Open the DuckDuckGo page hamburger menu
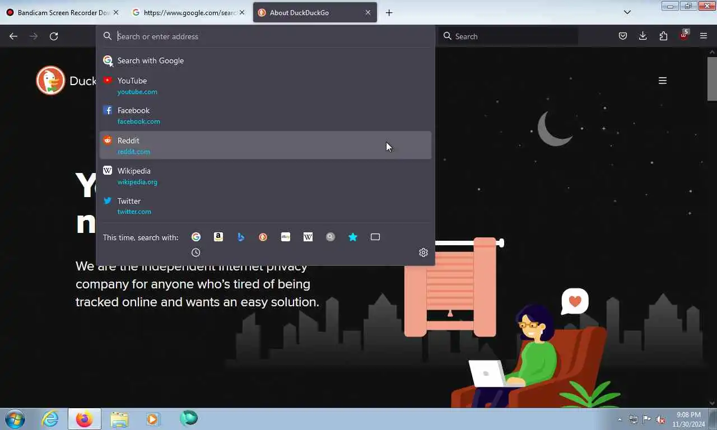 click(x=663, y=81)
